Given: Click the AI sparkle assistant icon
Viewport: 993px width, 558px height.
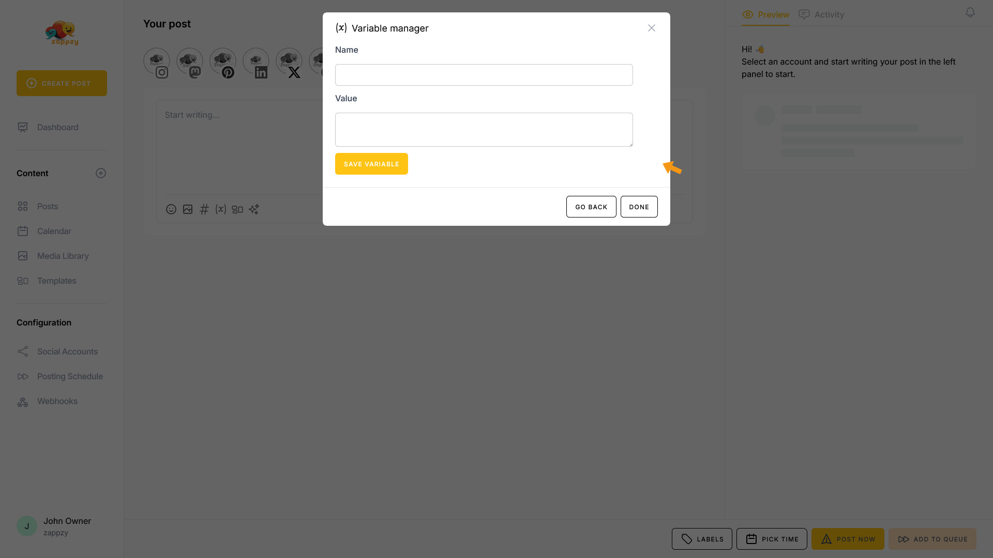Looking at the screenshot, I should [x=254, y=209].
